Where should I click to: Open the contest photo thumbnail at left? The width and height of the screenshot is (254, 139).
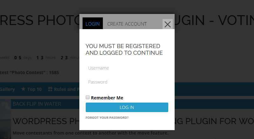click(x=5, y=119)
